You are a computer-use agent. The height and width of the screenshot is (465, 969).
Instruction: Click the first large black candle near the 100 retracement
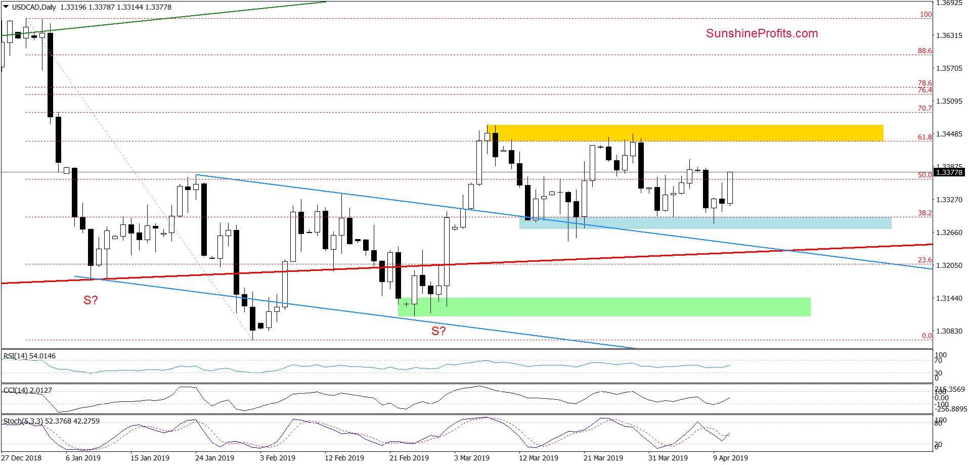pyautogui.click(x=50, y=75)
